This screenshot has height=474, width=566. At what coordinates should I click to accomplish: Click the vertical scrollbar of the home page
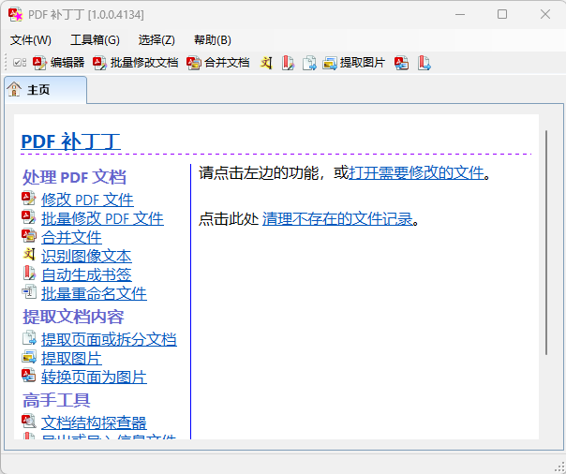(x=546, y=243)
